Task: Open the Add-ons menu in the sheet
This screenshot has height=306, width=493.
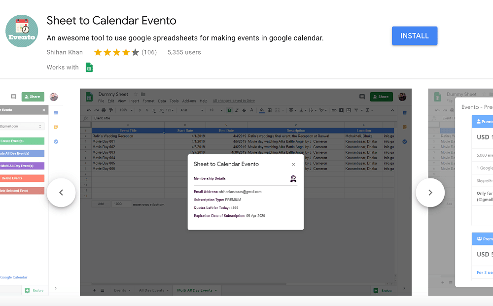Action: (189, 101)
